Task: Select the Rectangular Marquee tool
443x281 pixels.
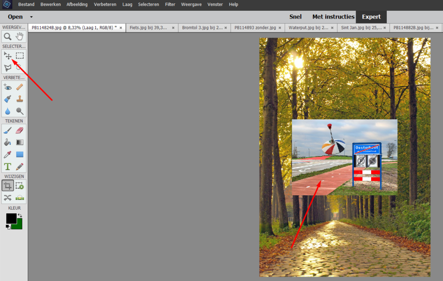Action: click(20, 56)
